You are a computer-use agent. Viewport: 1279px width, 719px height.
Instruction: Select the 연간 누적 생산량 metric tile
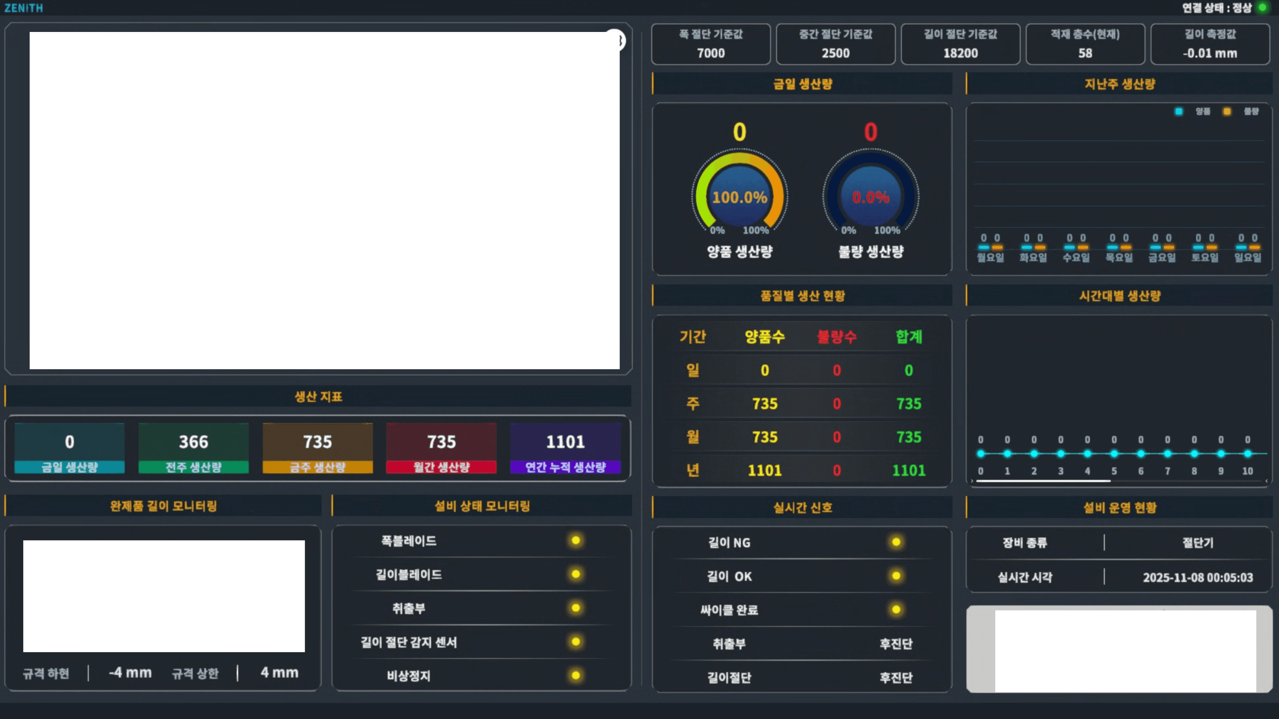tap(565, 448)
